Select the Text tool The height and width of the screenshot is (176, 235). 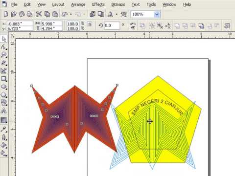pyautogui.click(x=4, y=110)
